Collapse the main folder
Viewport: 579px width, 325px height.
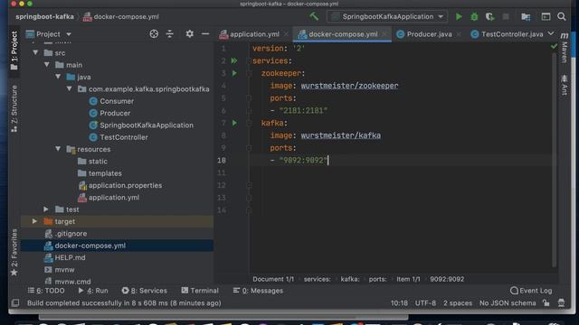tap(47, 65)
